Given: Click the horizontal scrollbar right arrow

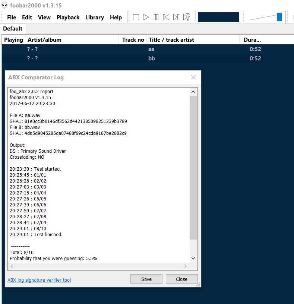Looking at the screenshot, I should click(x=185, y=266).
